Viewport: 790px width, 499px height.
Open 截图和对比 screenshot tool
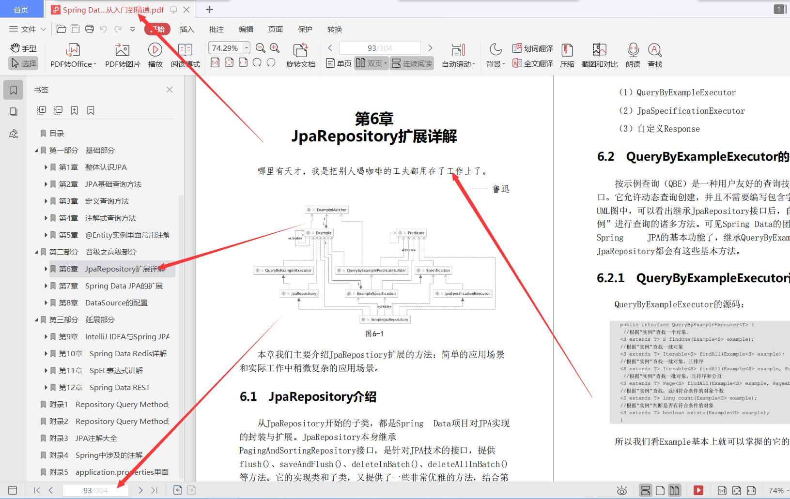(599, 50)
